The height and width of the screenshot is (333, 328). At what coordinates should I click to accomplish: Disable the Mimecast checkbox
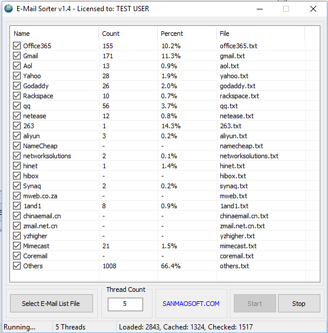click(x=17, y=246)
